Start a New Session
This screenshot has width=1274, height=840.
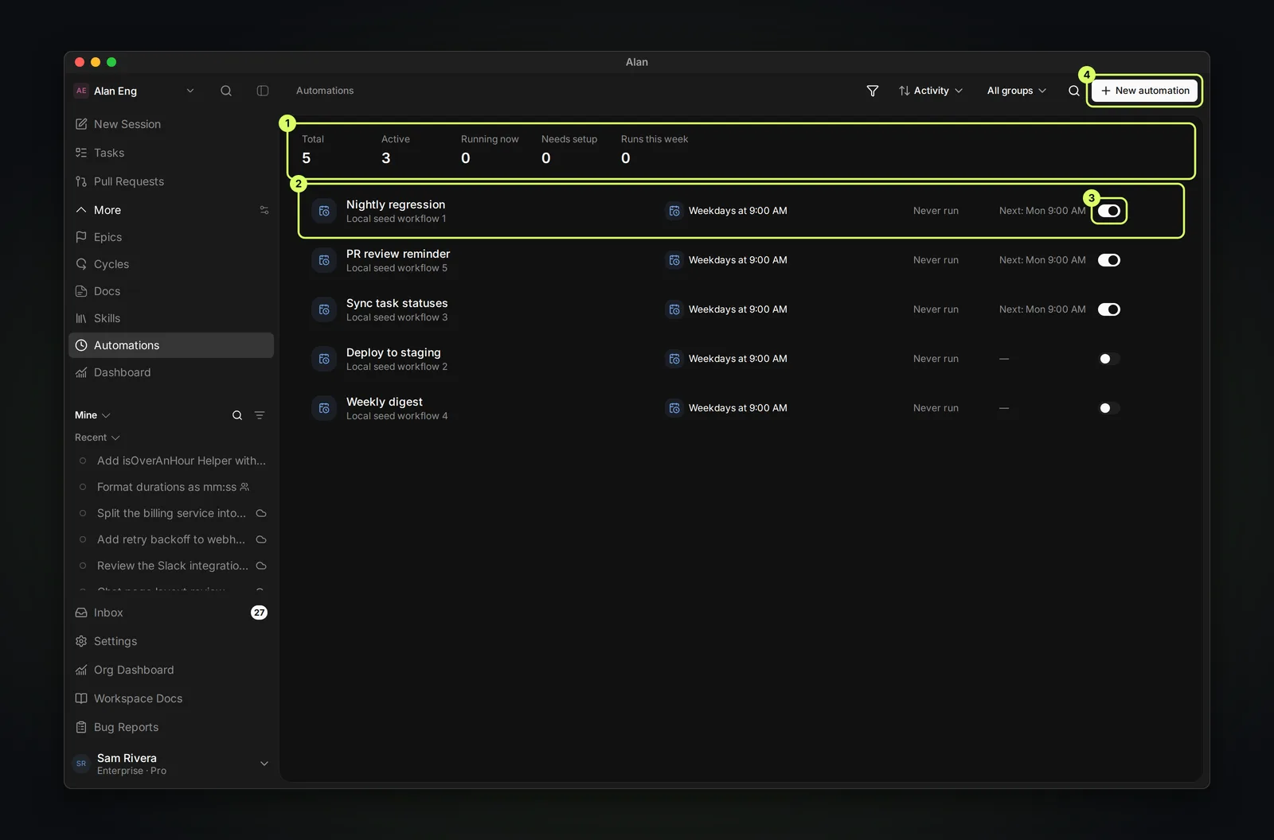pos(171,124)
